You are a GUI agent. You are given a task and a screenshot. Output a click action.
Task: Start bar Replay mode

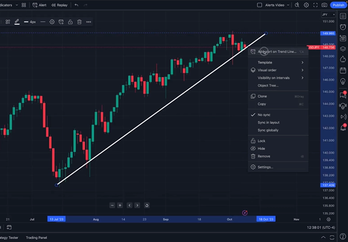click(x=59, y=5)
